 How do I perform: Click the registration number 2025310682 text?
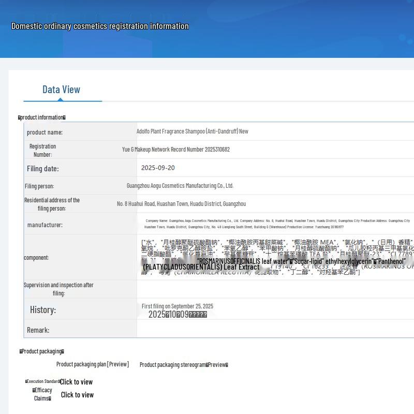coord(176,150)
